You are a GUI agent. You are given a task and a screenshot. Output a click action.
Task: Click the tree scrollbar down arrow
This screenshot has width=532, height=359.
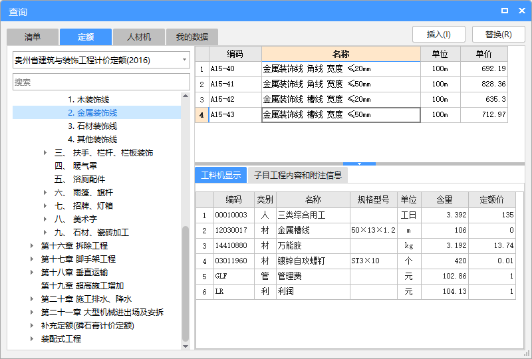coord(186,346)
